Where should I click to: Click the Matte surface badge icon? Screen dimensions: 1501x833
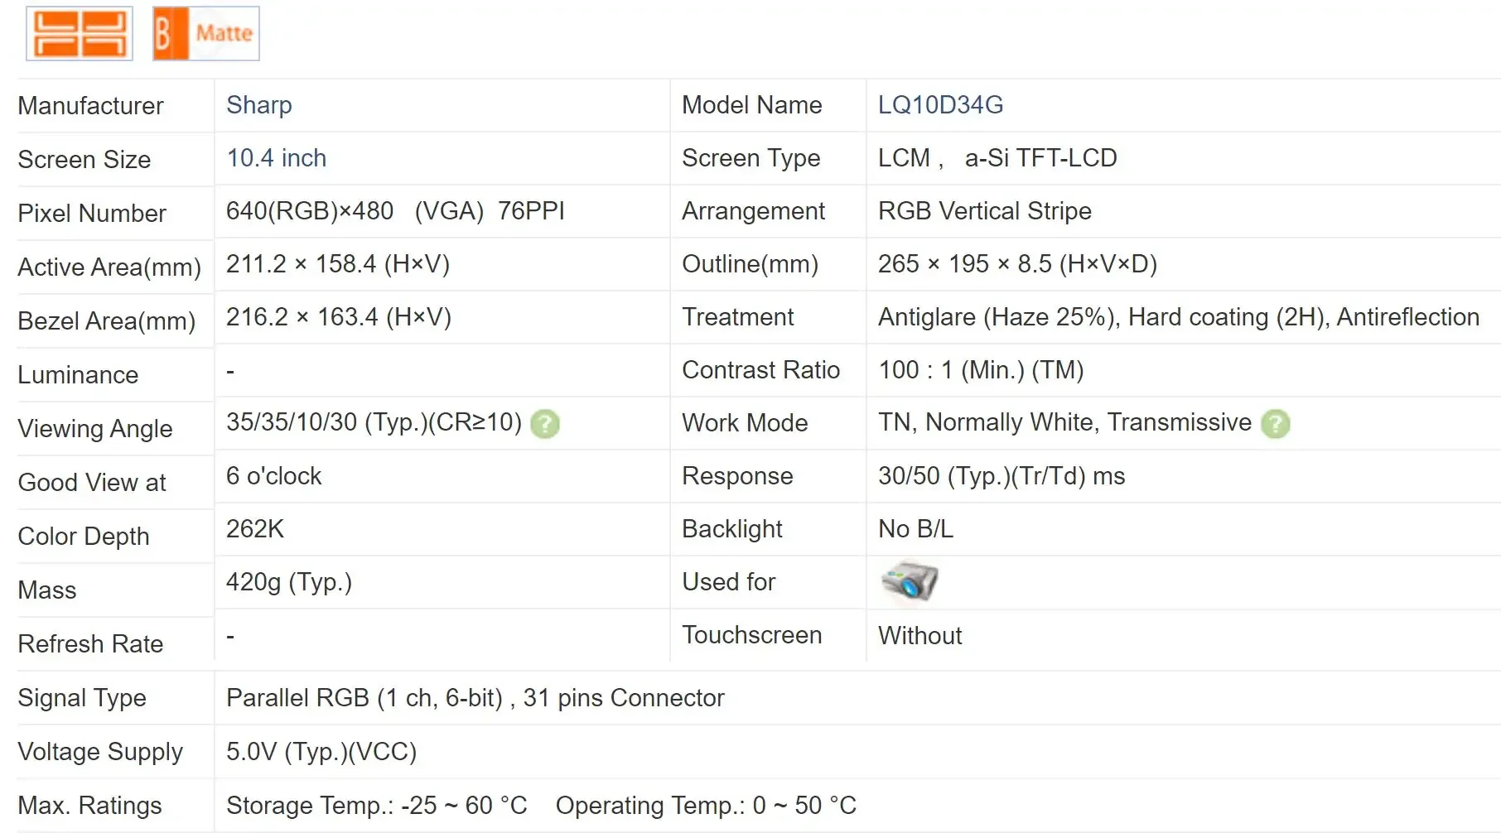click(206, 33)
